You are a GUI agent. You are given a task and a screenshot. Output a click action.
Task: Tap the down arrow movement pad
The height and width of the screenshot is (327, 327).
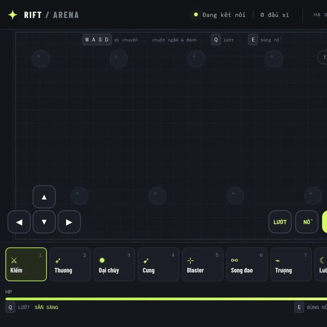coord(44,222)
